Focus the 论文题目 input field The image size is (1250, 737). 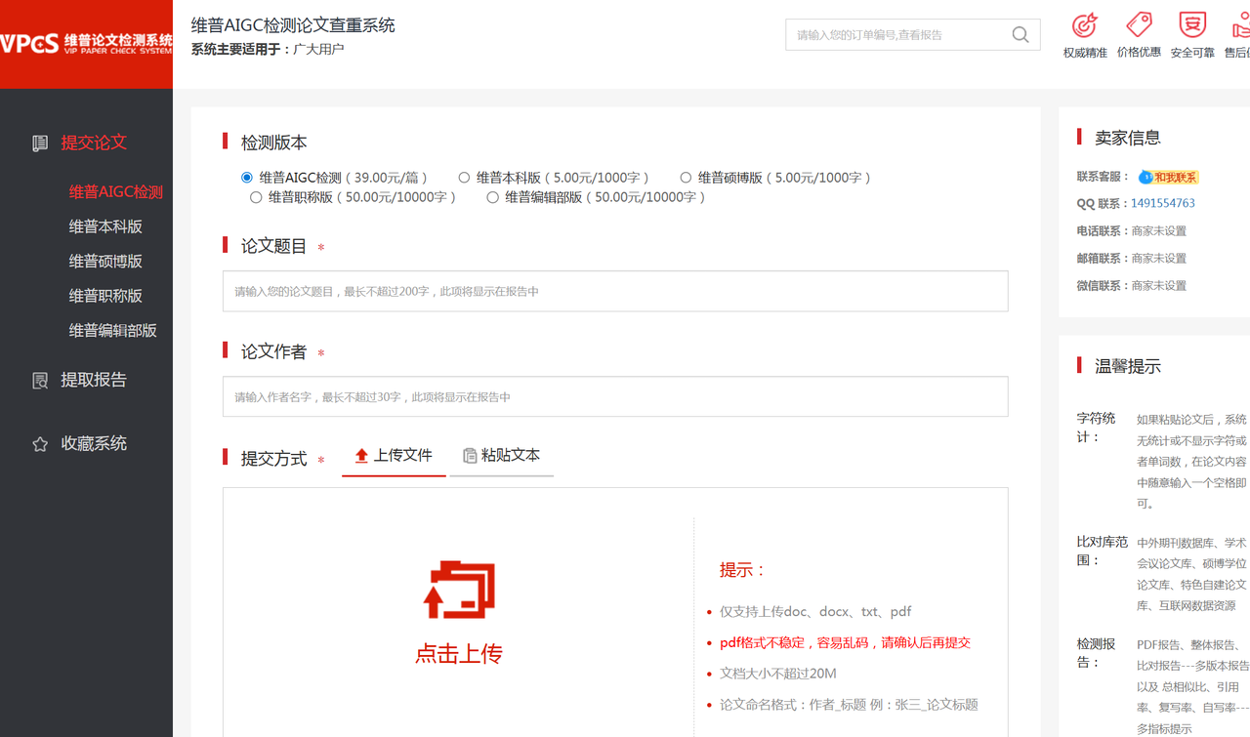pos(615,292)
